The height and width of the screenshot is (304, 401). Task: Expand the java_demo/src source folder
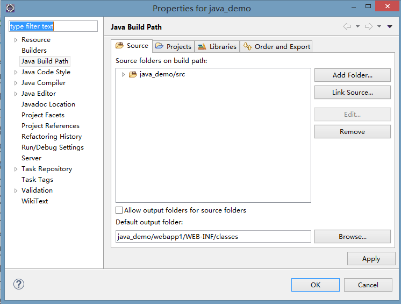123,74
